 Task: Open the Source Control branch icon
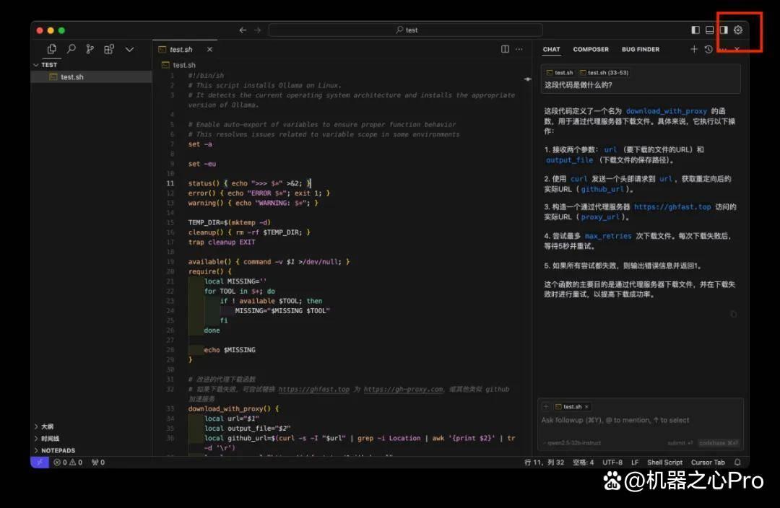tap(90, 49)
